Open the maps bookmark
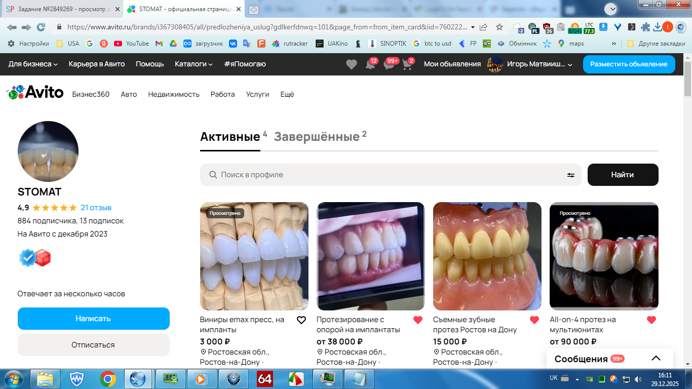The height and width of the screenshot is (389, 692). pos(570,44)
